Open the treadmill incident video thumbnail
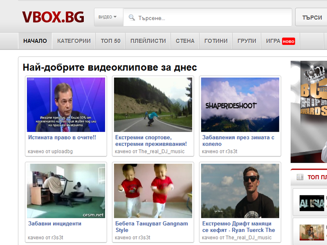The height and width of the screenshot is (245, 327). click(x=66, y=191)
